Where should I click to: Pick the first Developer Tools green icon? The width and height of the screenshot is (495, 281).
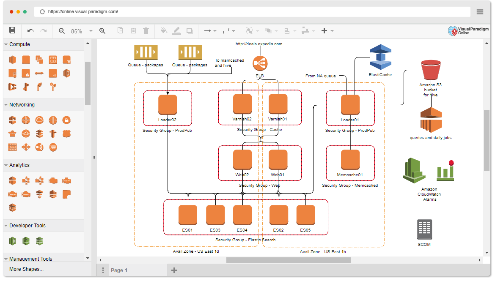pyautogui.click(x=12, y=241)
